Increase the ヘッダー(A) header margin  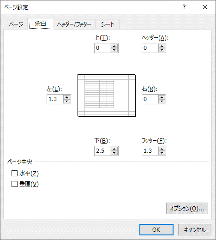[x=162, y=46]
